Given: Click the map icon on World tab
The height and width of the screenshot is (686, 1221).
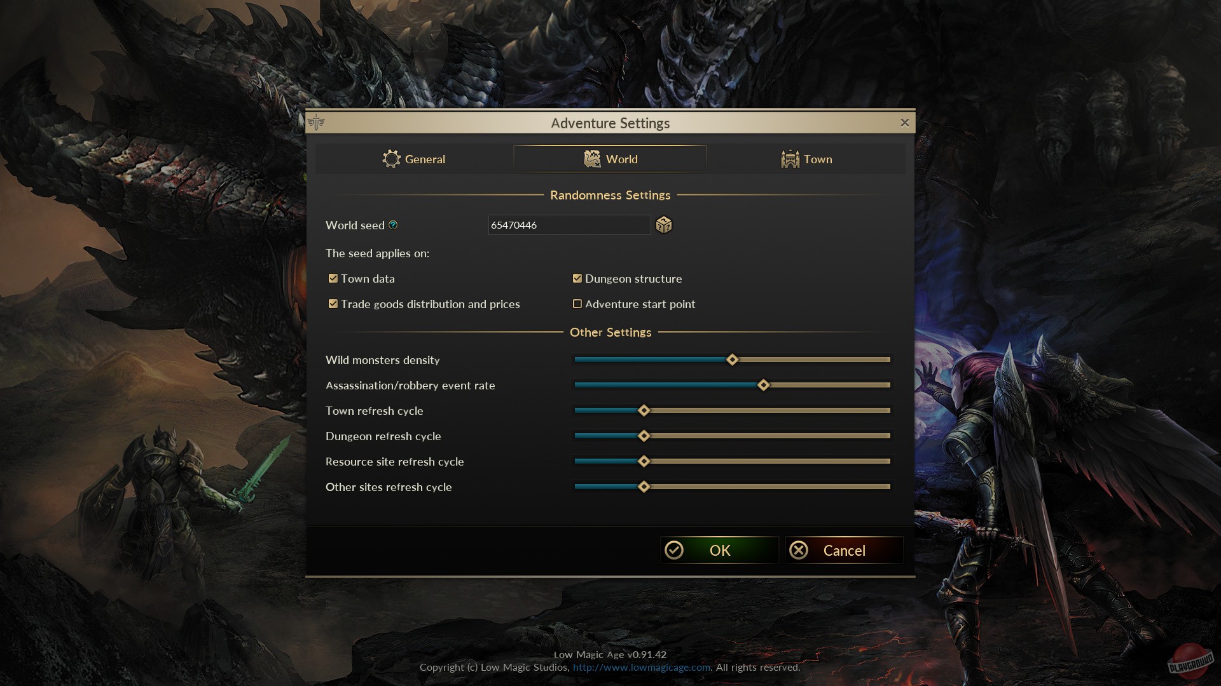Looking at the screenshot, I should 592,159.
